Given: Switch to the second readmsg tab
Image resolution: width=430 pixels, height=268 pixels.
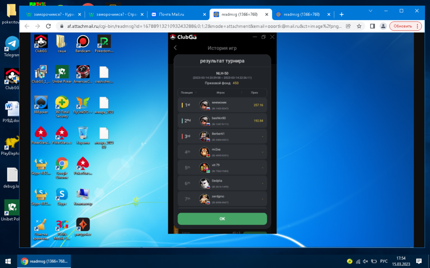Looking at the screenshot, I should 301,14.
